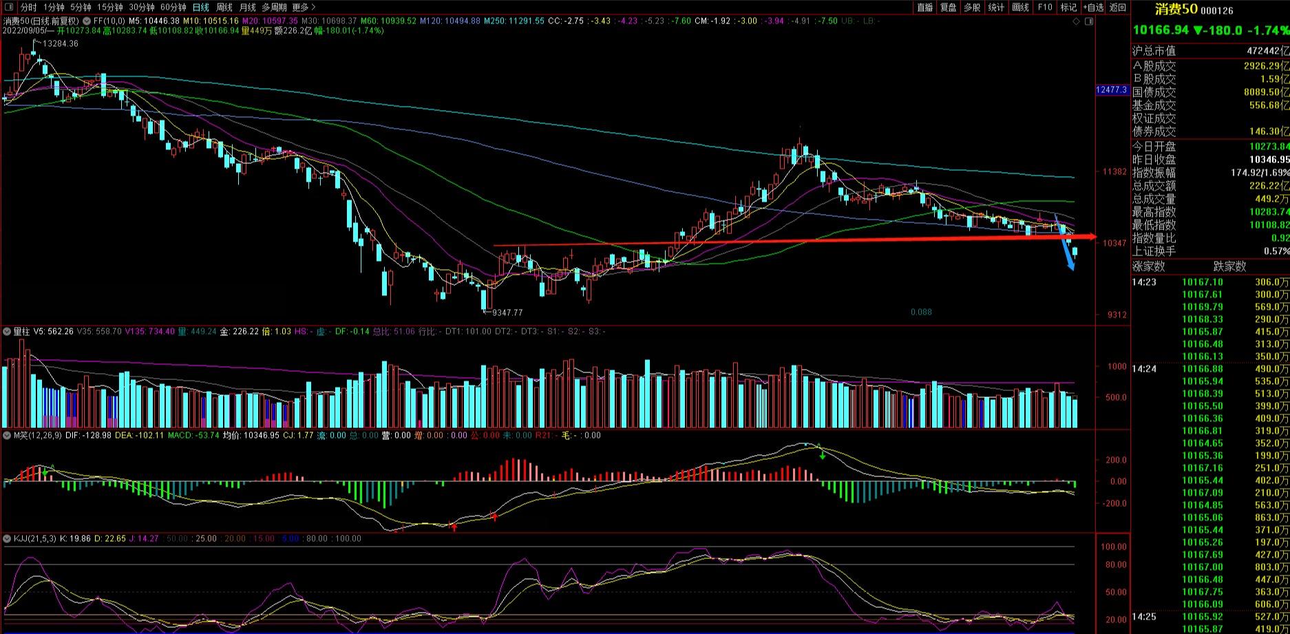The width and height of the screenshot is (1290, 634).
Task: Switch to 月线 monthly chart
Action: pyautogui.click(x=247, y=8)
